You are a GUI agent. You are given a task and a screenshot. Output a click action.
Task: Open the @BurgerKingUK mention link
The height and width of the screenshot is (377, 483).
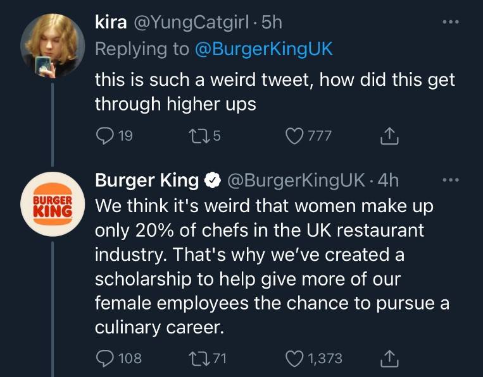click(x=263, y=50)
